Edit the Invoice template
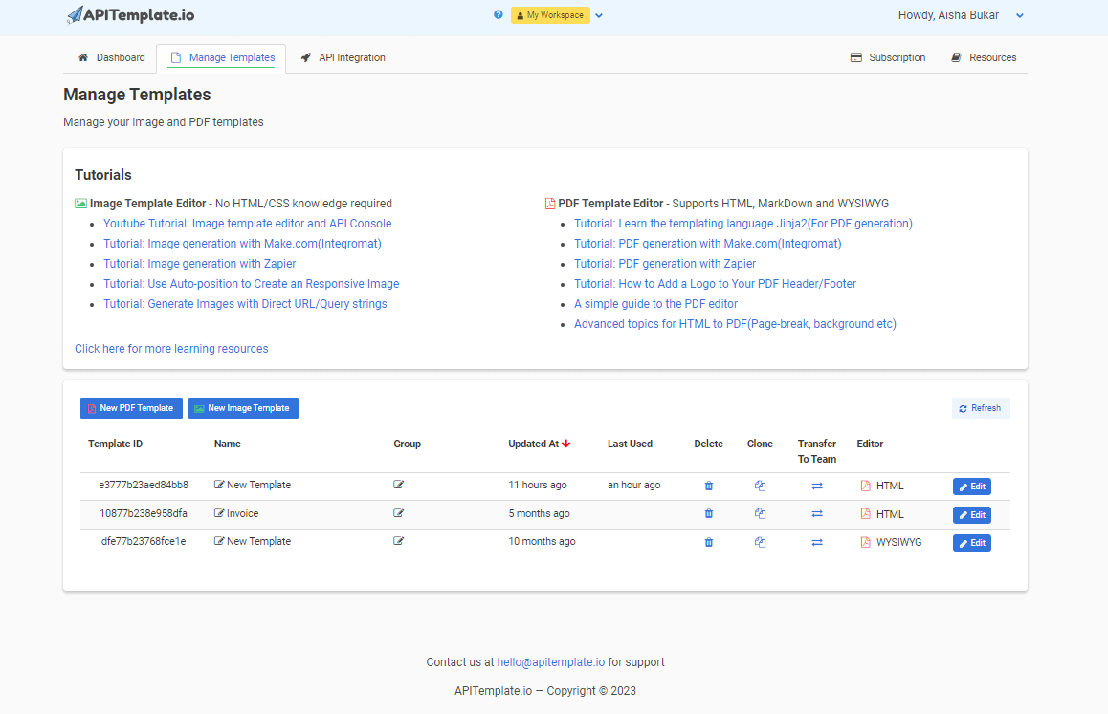 [971, 514]
